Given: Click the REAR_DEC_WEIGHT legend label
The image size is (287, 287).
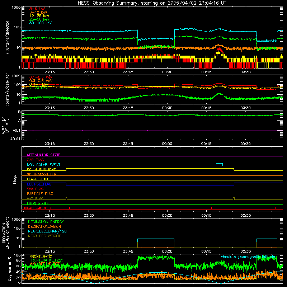Looking at the screenshot, I should [44, 236].
